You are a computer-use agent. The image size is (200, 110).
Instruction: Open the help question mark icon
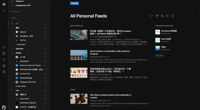4,72
